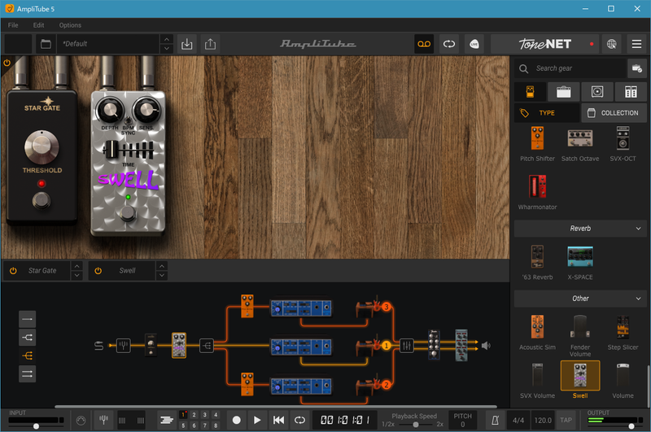The height and width of the screenshot is (432, 651).
Task: Switch to Live mode icon
Action: coord(474,44)
